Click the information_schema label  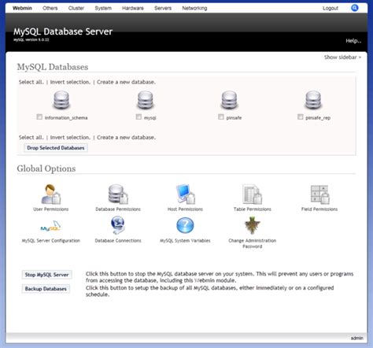tap(66, 118)
